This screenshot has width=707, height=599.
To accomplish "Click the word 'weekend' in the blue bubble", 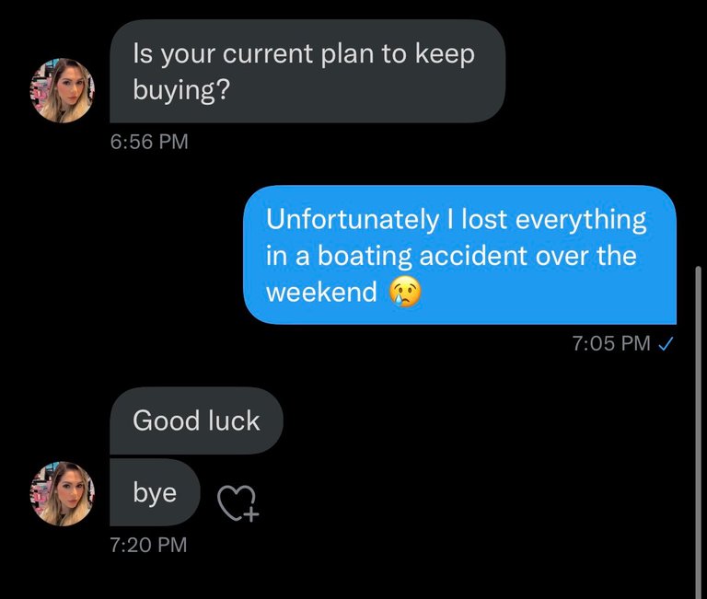I will click(321, 292).
